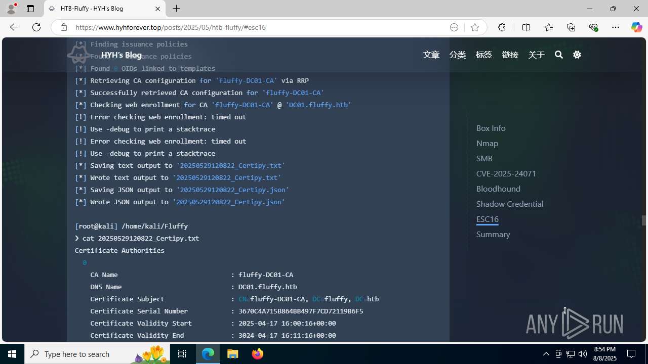Click the HYH's Blog site title
This screenshot has width=648, height=364.
(x=121, y=55)
